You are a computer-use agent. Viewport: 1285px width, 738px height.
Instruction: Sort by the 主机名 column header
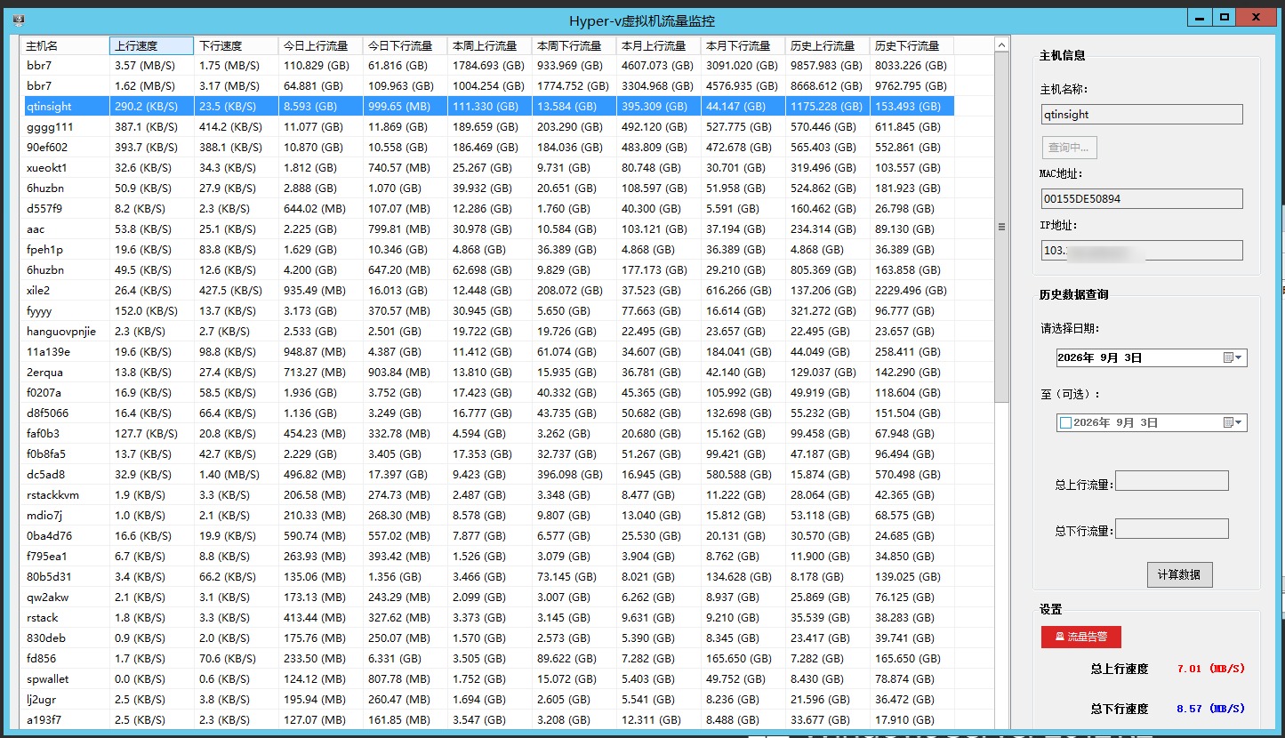point(66,45)
